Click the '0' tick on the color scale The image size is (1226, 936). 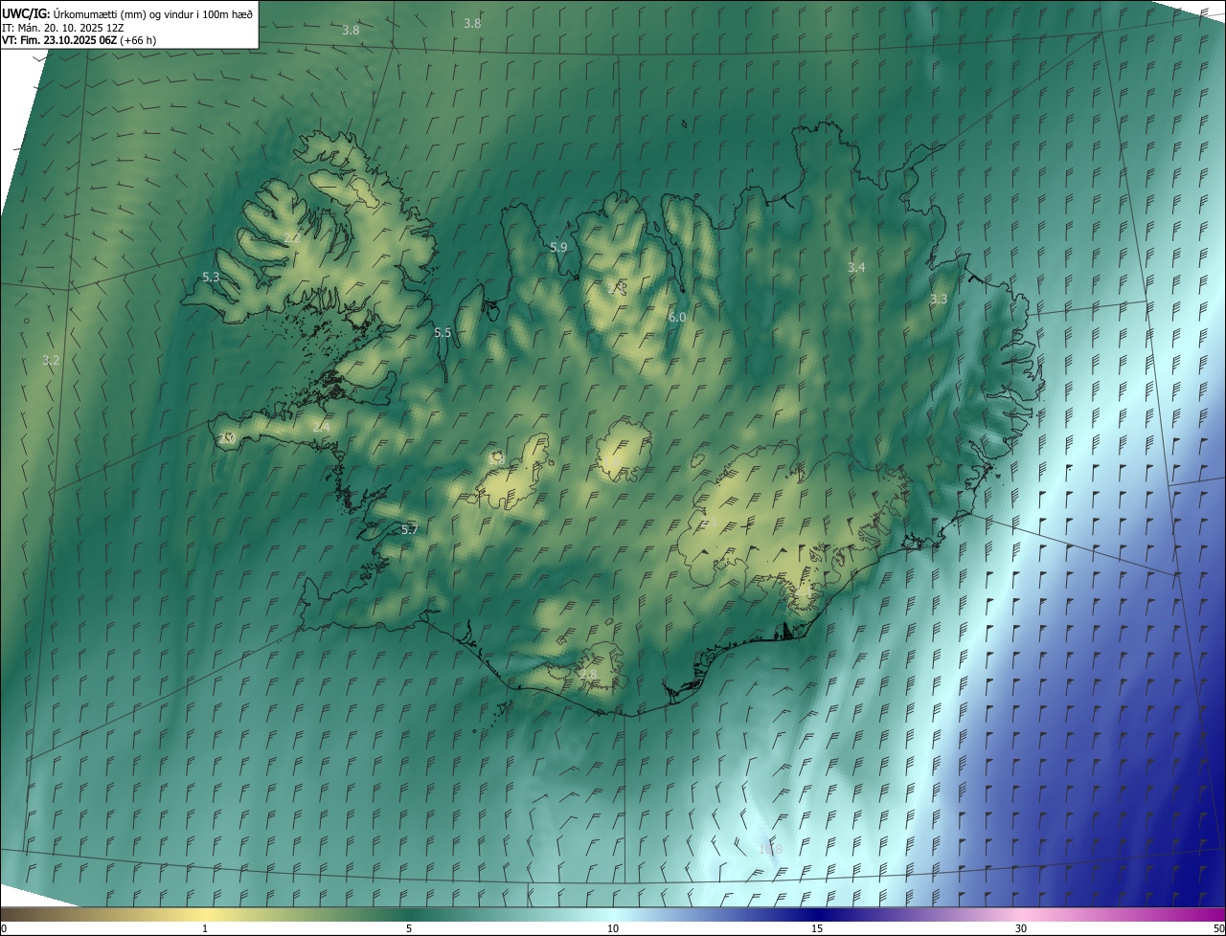[4, 928]
